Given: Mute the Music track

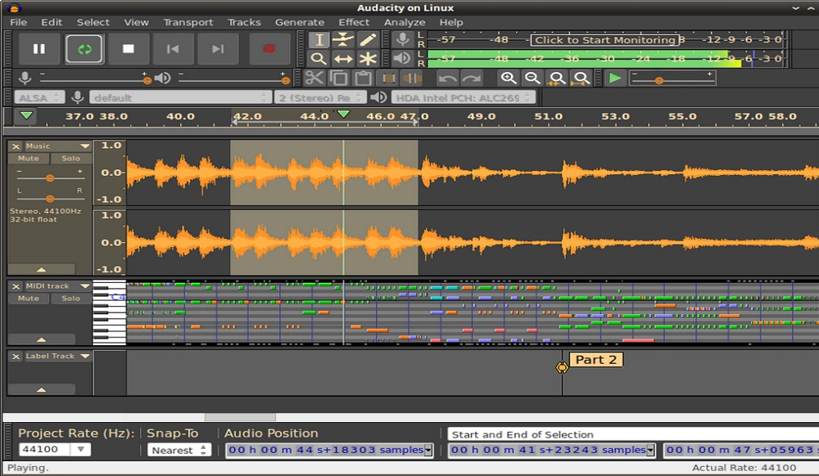Looking at the screenshot, I should pos(28,158).
